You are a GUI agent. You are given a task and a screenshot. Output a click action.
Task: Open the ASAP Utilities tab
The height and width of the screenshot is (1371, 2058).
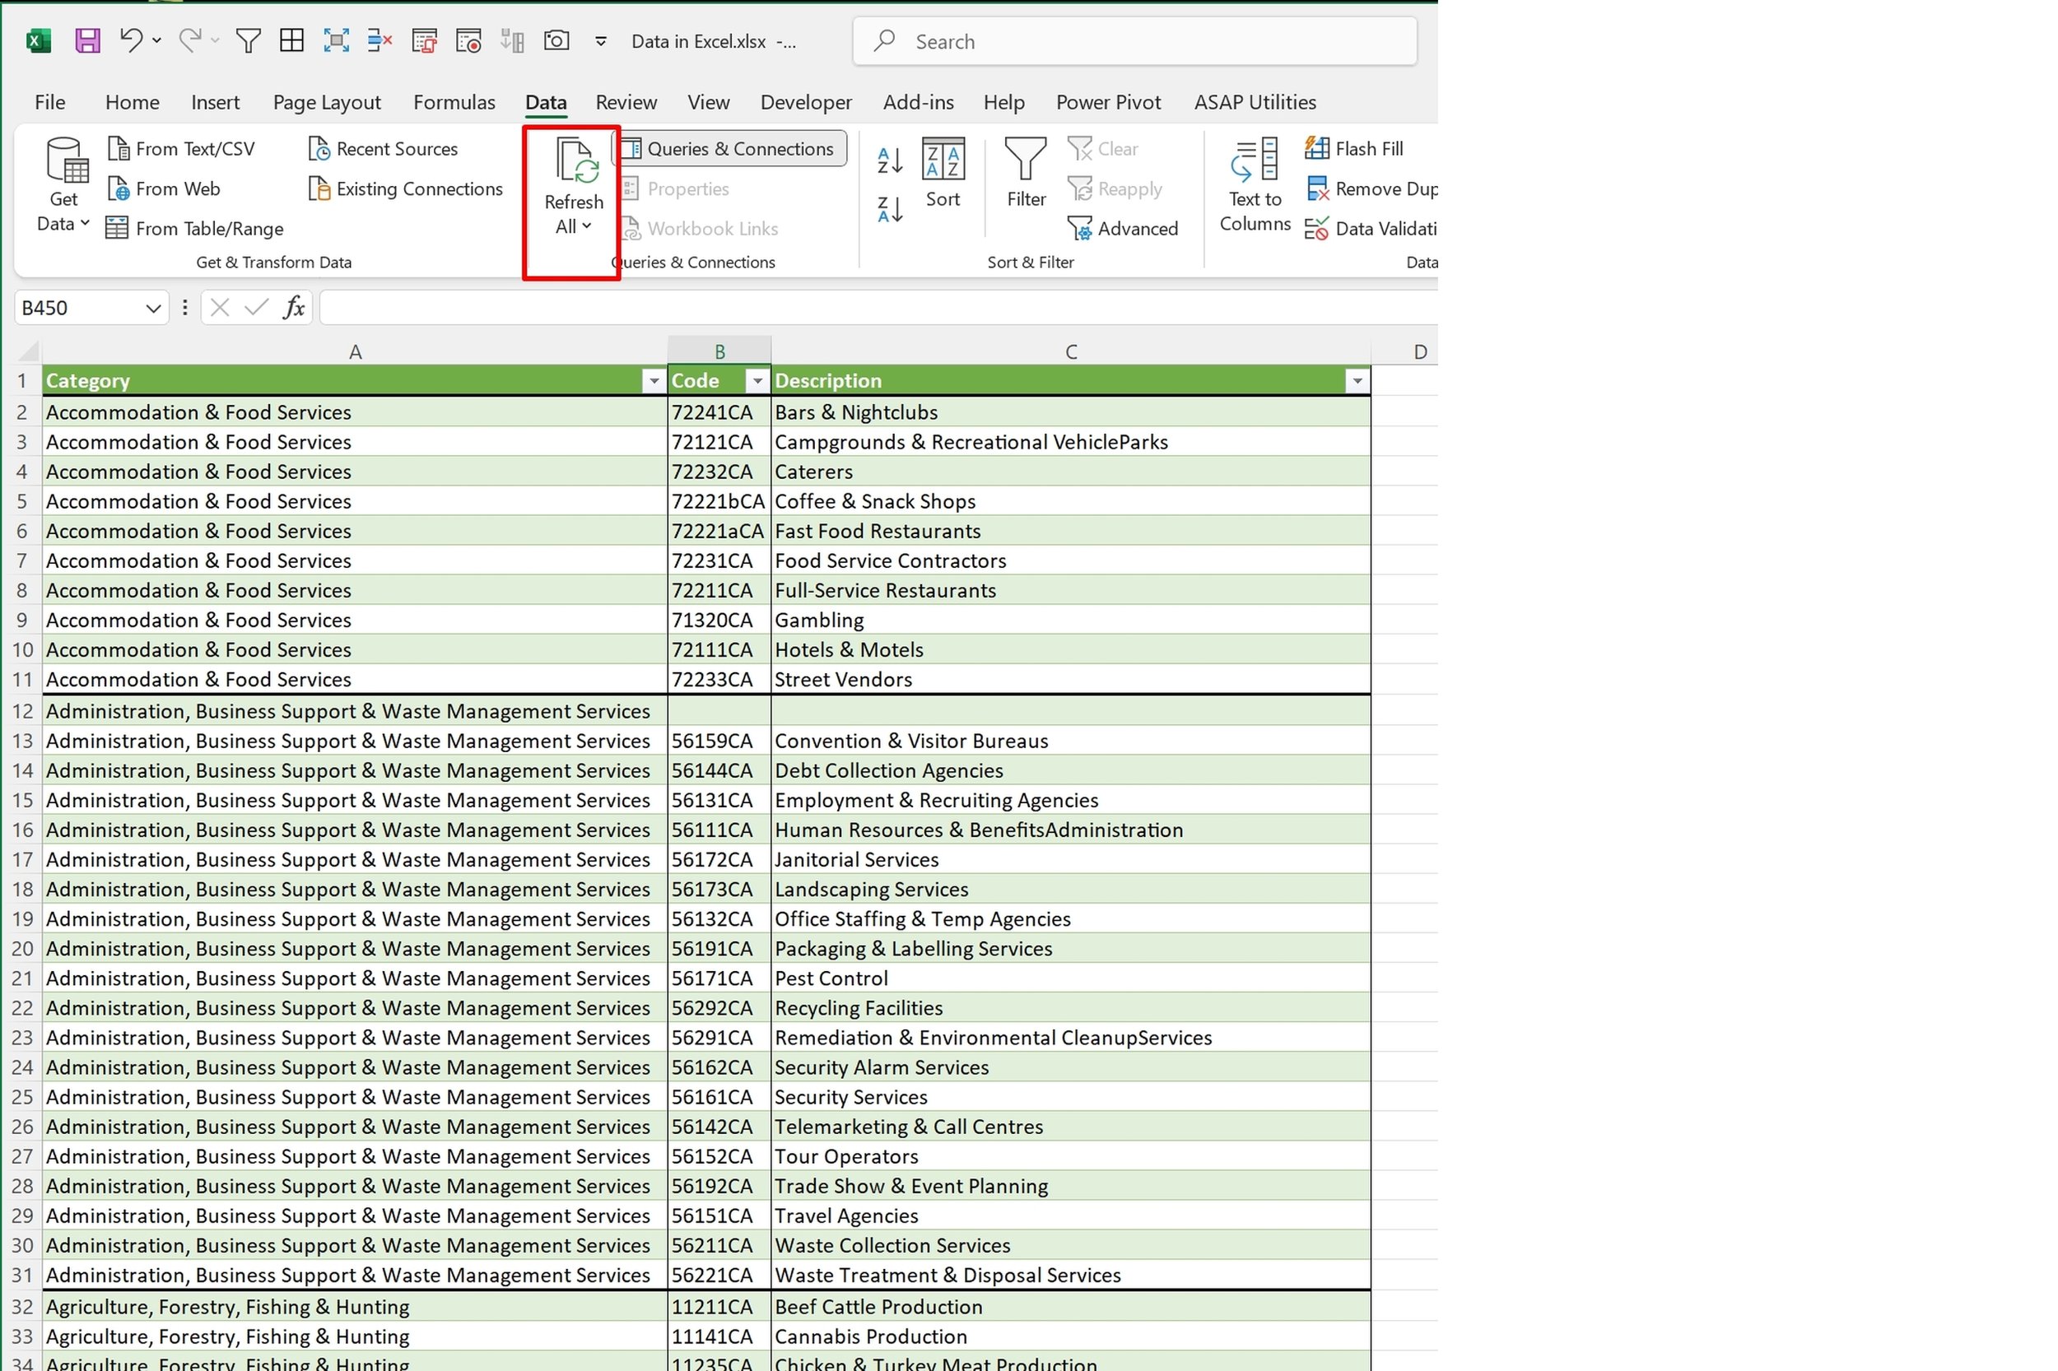tap(1255, 102)
